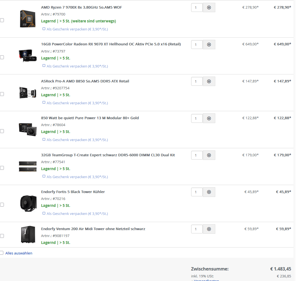
Task: Click article number #77541
Action: point(59,162)
